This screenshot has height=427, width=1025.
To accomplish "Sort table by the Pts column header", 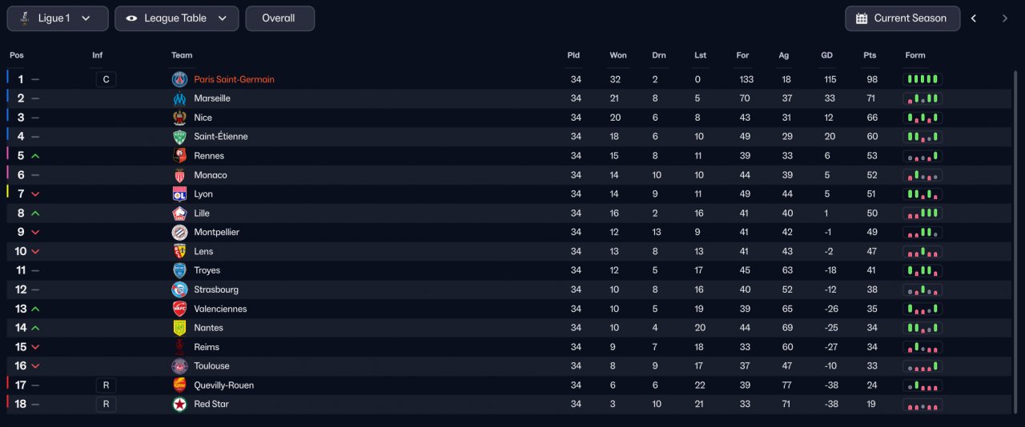I will [870, 55].
